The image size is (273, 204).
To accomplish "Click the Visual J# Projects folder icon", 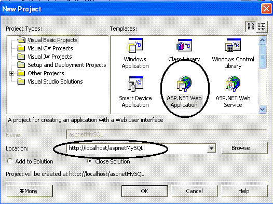I will click(21, 57).
